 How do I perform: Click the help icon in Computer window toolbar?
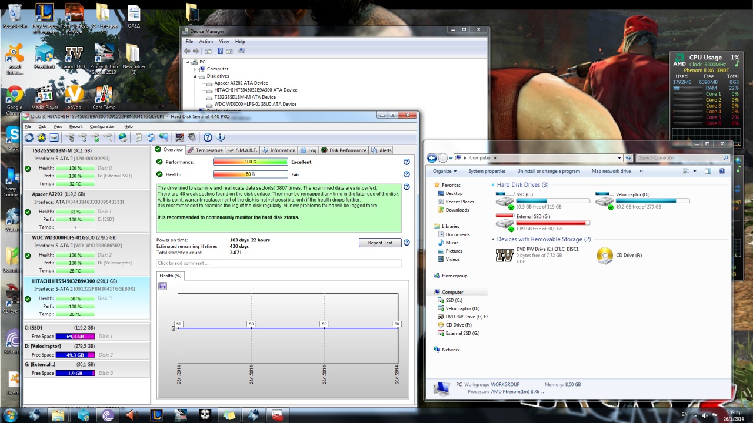point(722,171)
